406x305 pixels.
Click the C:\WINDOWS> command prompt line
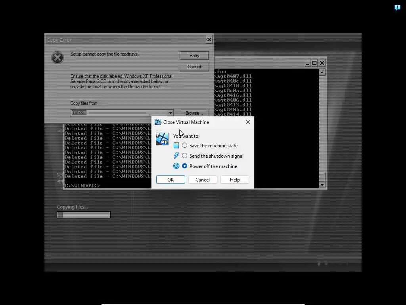click(x=82, y=186)
